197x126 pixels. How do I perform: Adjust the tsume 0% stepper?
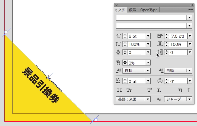[125, 63]
